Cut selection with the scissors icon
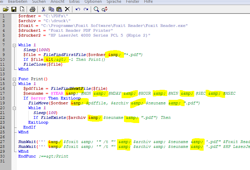Screen dimensions: 250x170 (x=44, y=9)
